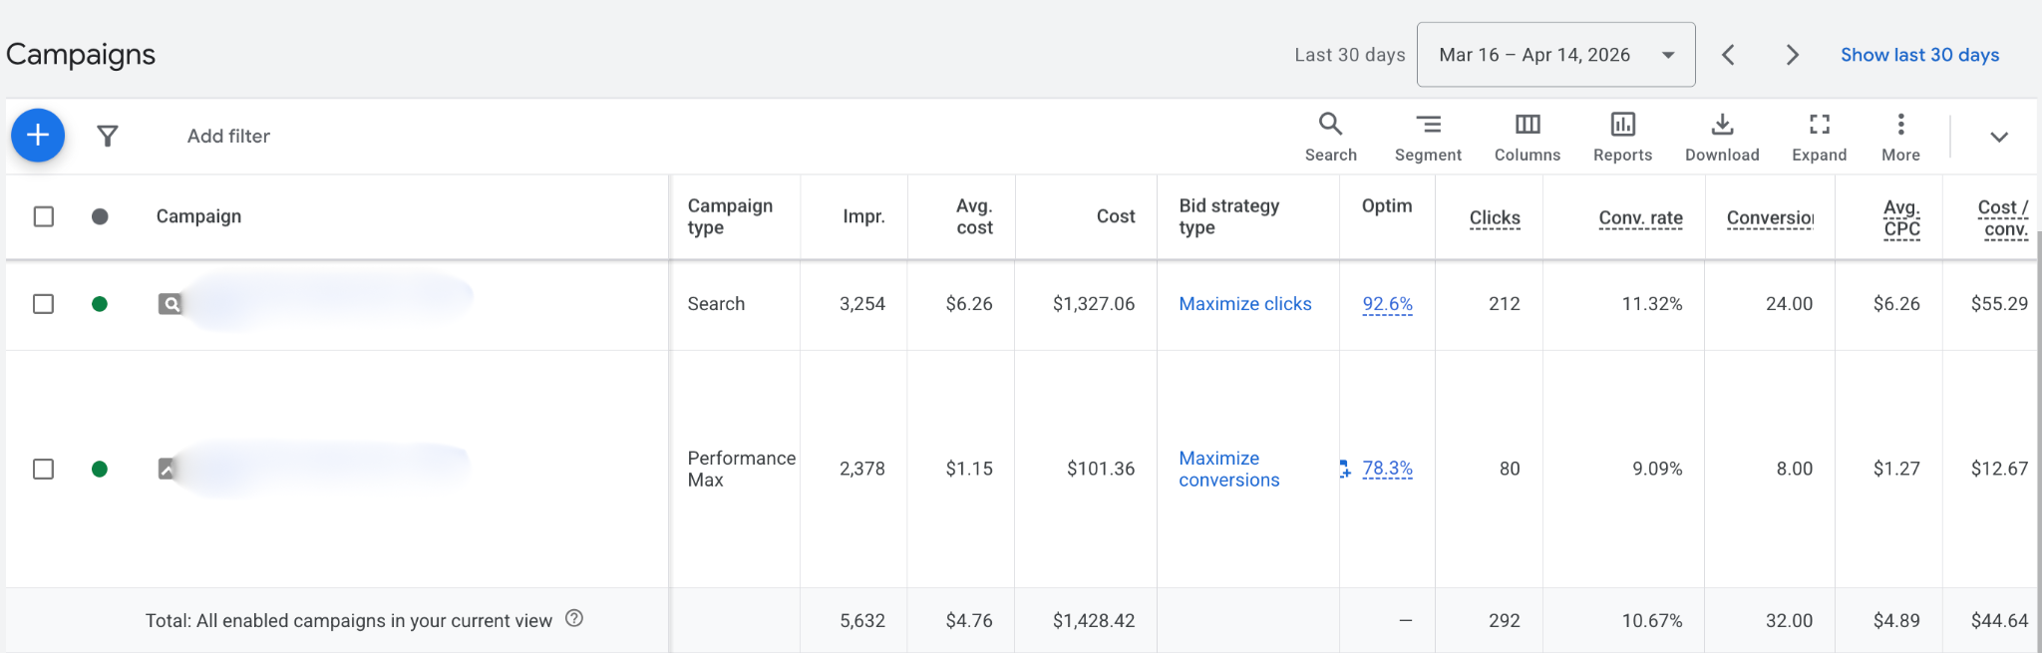Viewport: 2042px width, 653px height.
Task: Click the blue plus new campaign button
Action: 38,135
